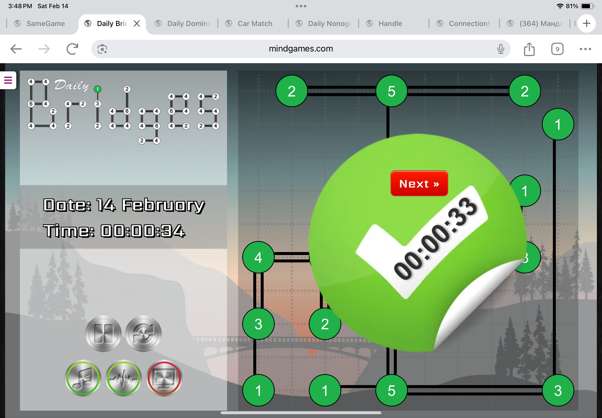Open a new browser tab
Viewport: 602px width, 418px height.
point(586,23)
